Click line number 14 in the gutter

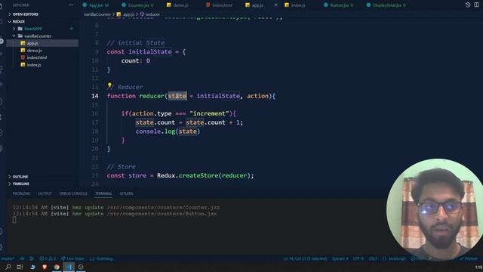94,96
